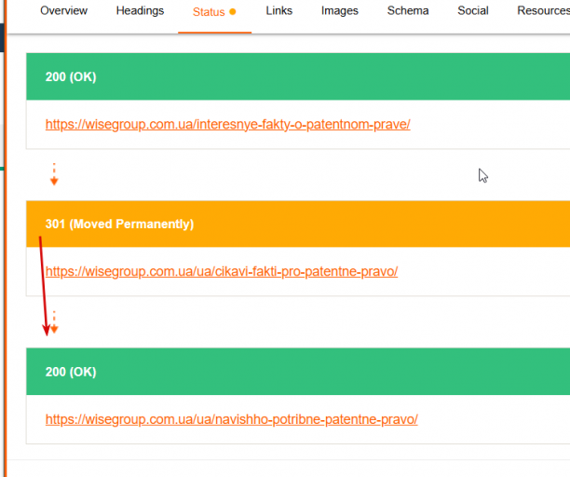Click the 301 (Moved Permanently) header
This screenshot has height=477, width=570.
(298, 224)
